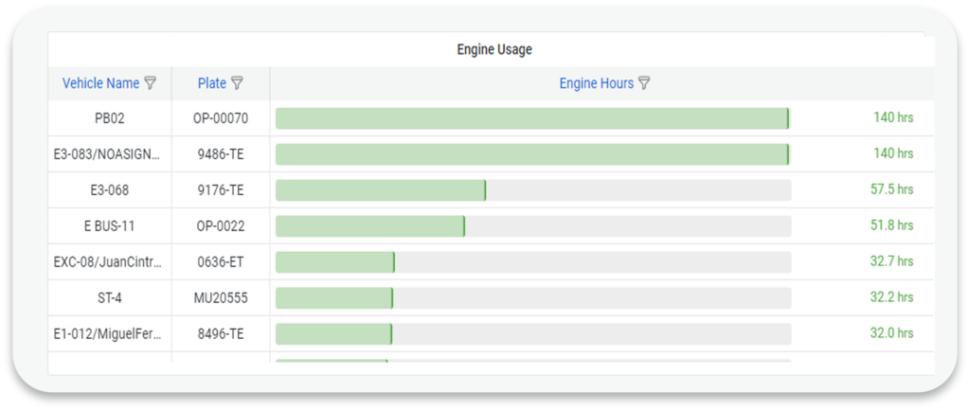
Task: Click the Vehicle Name filter icon
Action: click(x=151, y=83)
